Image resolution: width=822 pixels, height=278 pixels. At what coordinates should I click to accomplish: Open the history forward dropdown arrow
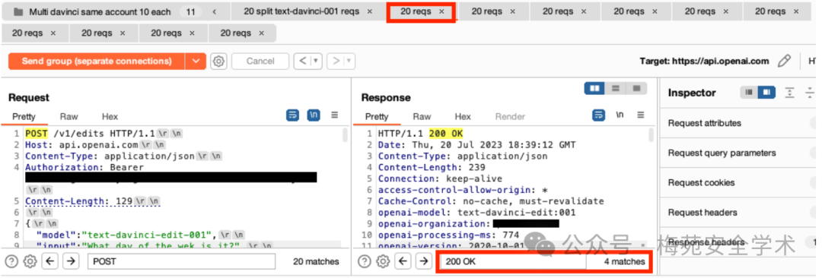pyautogui.click(x=349, y=62)
